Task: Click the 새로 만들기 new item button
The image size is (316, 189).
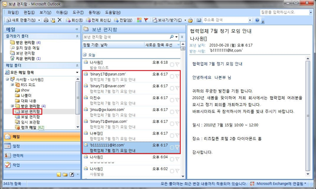Action: pos(21,20)
